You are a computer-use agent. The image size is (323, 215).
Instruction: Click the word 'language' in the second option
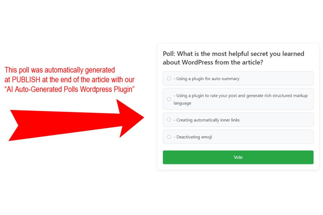[182, 103]
